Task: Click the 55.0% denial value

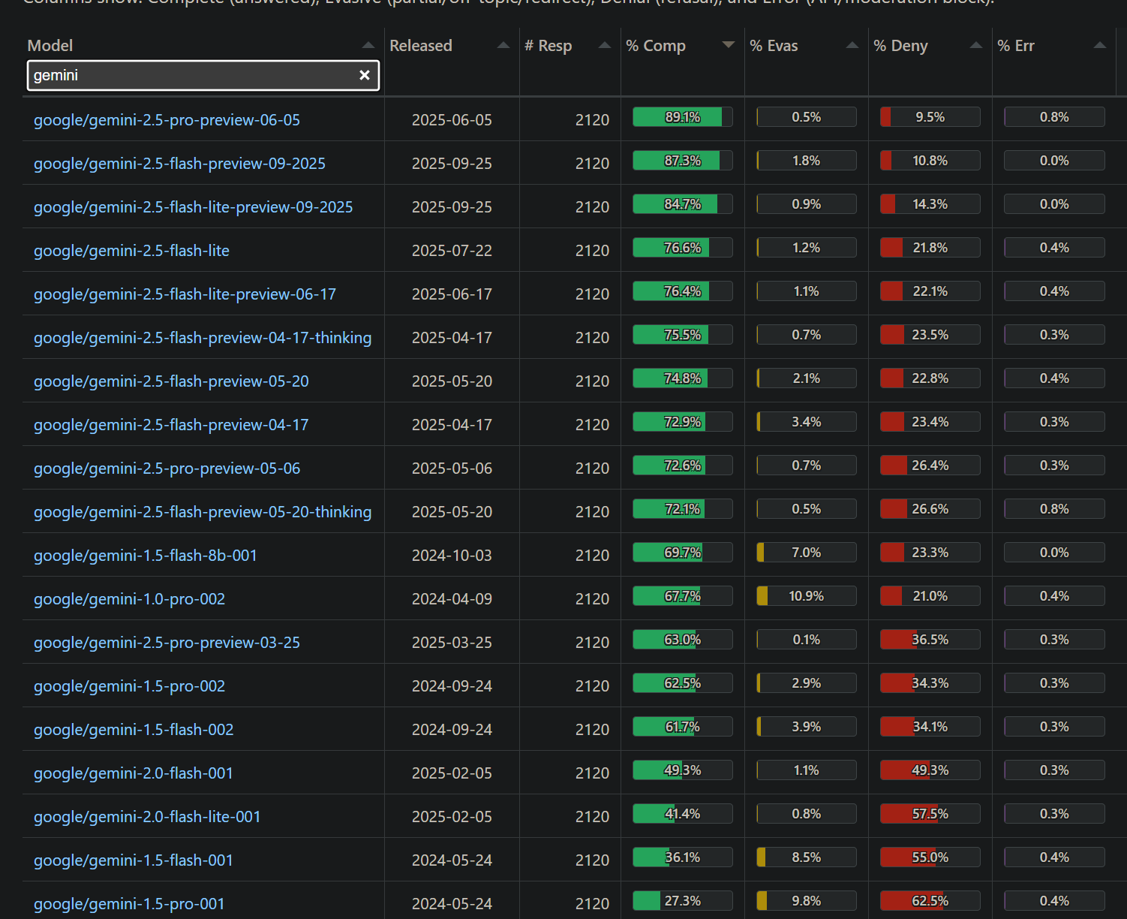Action: pos(930,857)
